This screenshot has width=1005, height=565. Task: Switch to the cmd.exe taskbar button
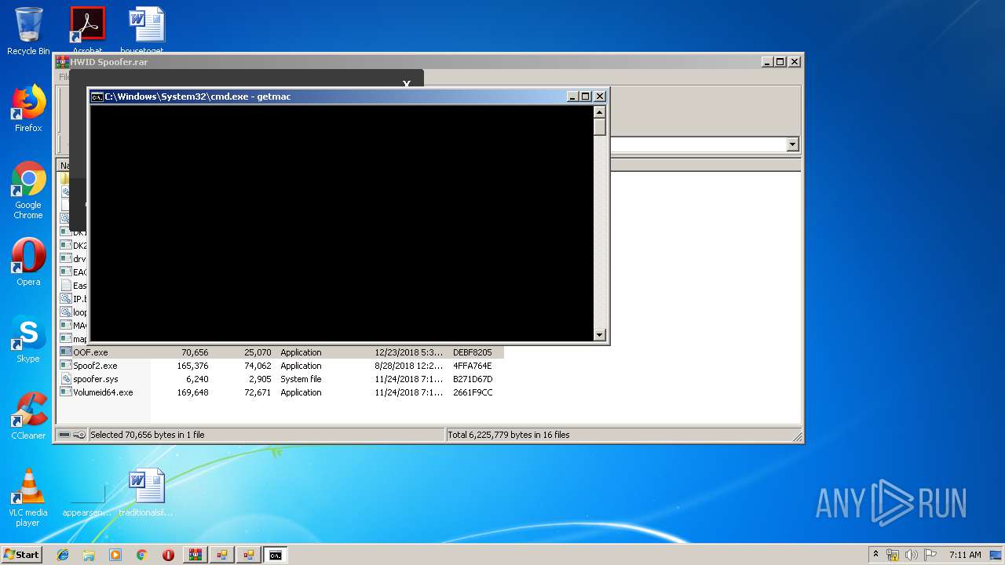click(276, 555)
